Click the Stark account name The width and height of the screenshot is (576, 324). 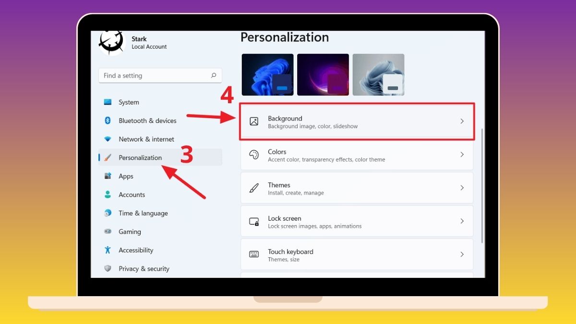(x=139, y=39)
